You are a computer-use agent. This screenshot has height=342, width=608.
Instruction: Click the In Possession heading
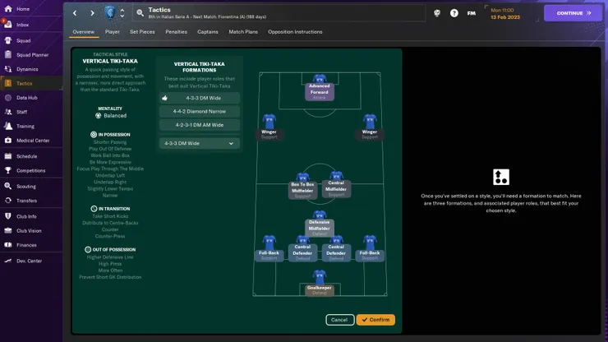click(x=111, y=135)
